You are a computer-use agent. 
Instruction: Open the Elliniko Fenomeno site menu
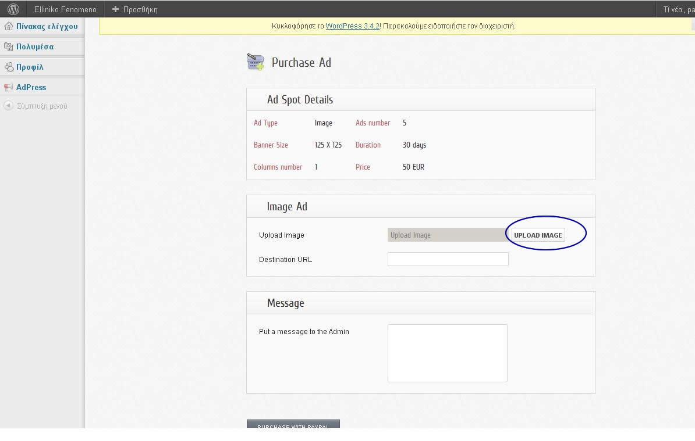click(x=65, y=9)
